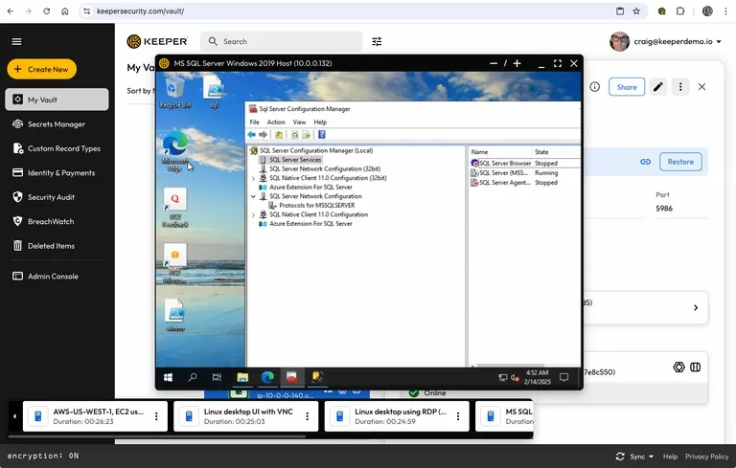Click the Windows Start button in taskbar
The width and height of the screenshot is (736, 468).
[167, 377]
